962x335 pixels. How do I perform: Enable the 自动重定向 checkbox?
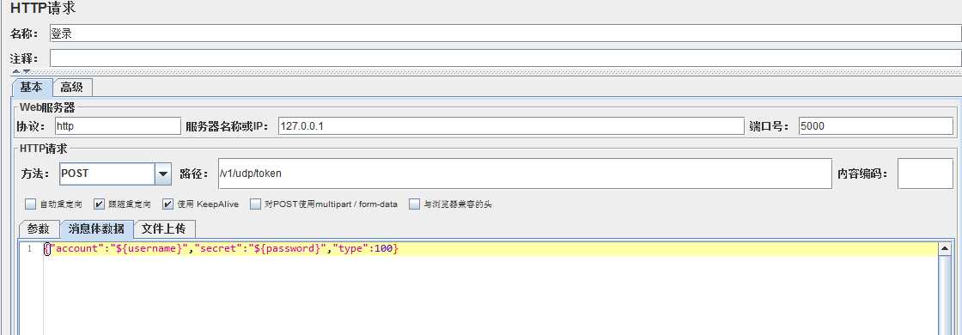pyautogui.click(x=30, y=204)
